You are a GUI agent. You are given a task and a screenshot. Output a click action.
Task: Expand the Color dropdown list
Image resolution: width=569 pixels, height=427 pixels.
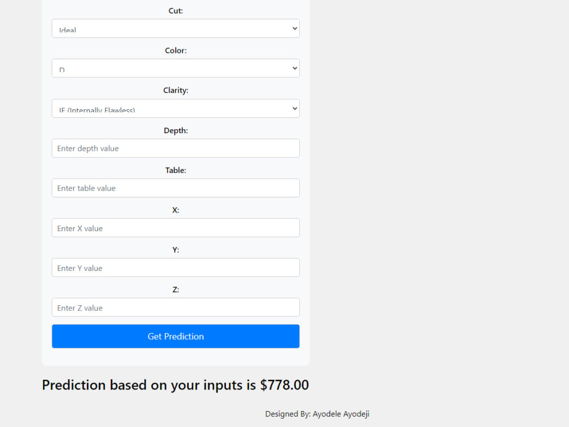coord(176,68)
